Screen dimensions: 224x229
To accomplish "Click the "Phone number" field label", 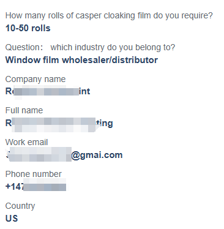I will [x=34, y=174].
